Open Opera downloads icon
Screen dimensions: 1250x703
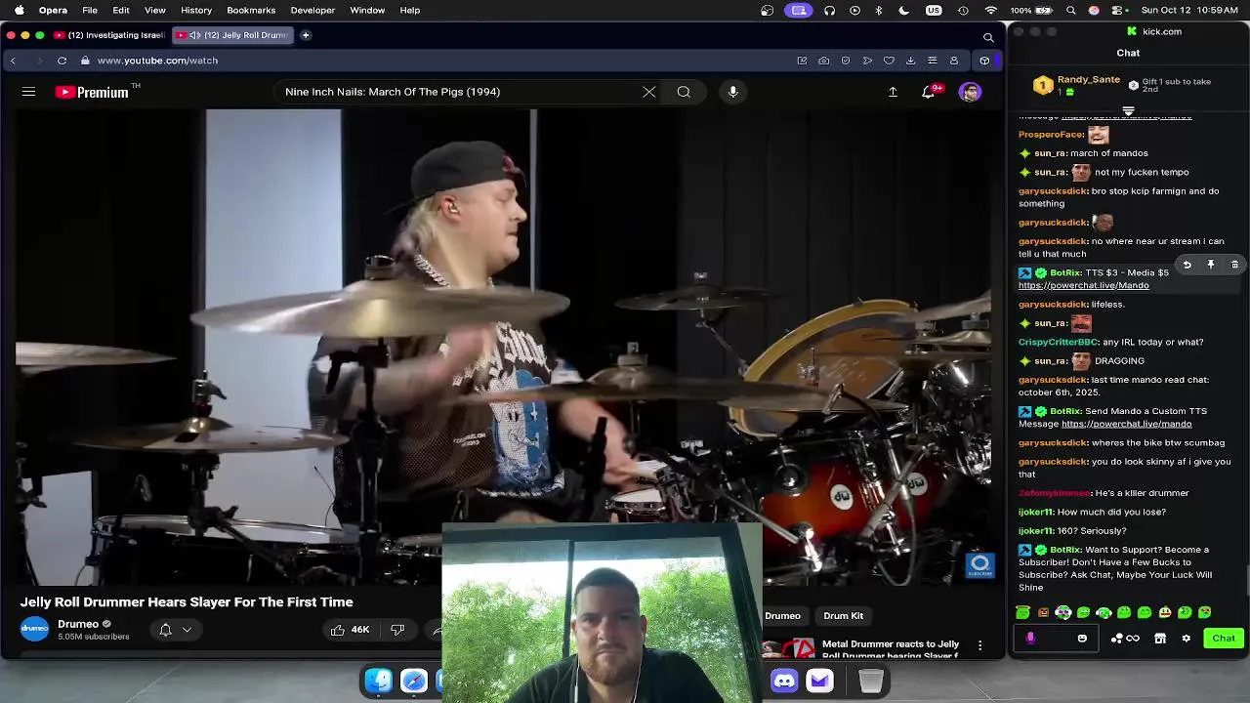coord(910,61)
